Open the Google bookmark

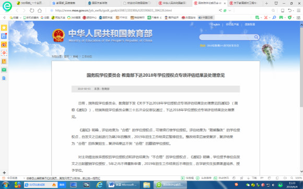[x=45, y=18]
